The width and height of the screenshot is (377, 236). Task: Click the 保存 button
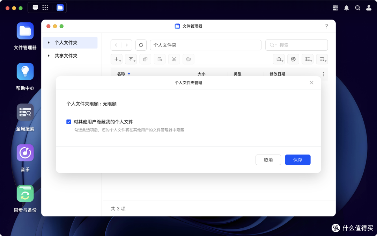(x=298, y=160)
